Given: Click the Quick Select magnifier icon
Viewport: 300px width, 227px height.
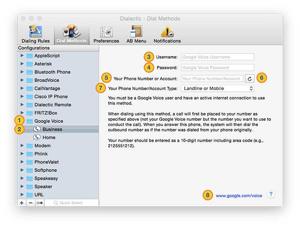Looking at the screenshot, I should 56,203.
